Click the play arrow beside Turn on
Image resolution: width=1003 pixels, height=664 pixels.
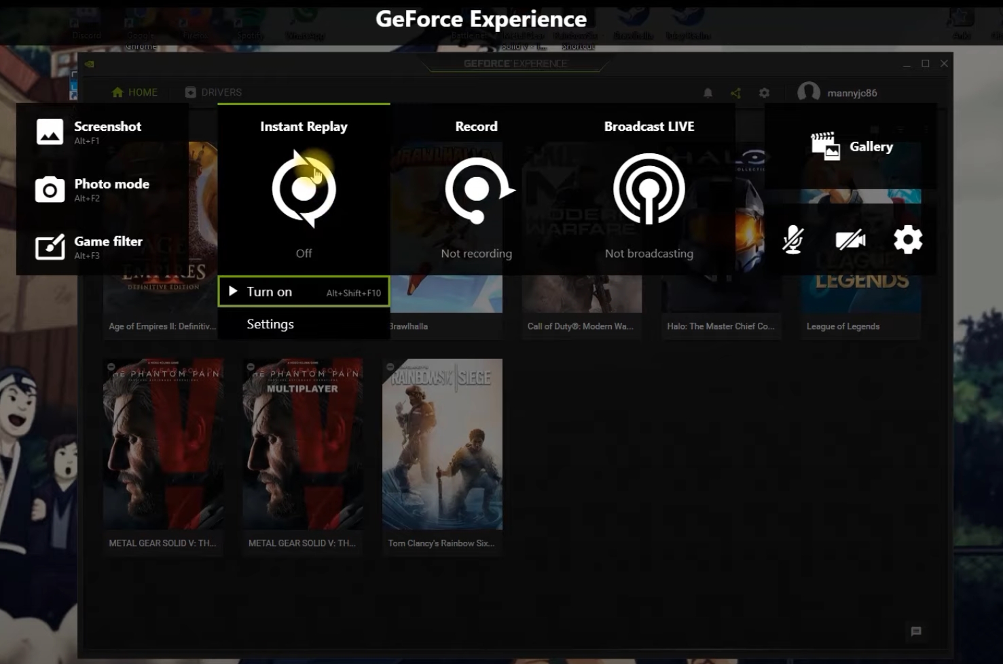click(x=233, y=291)
